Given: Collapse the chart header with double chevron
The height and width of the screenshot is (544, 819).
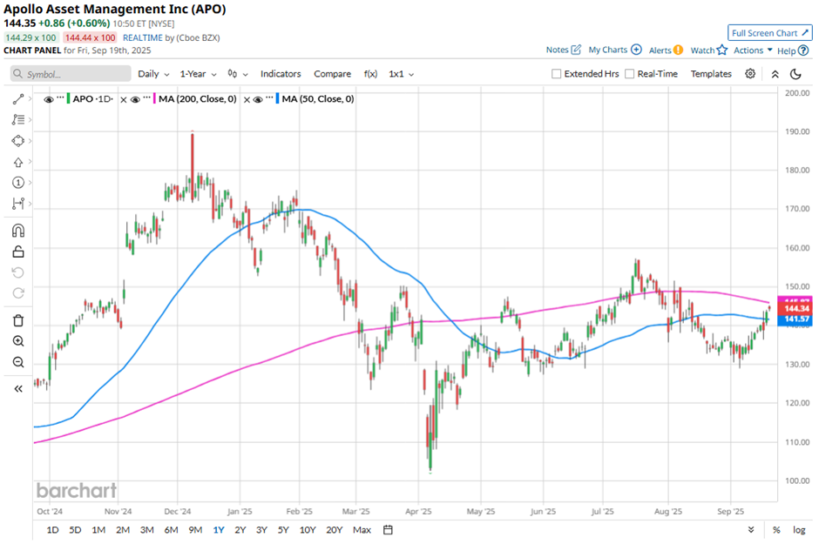Looking at the screenshot, I should (x=775, y=74).
